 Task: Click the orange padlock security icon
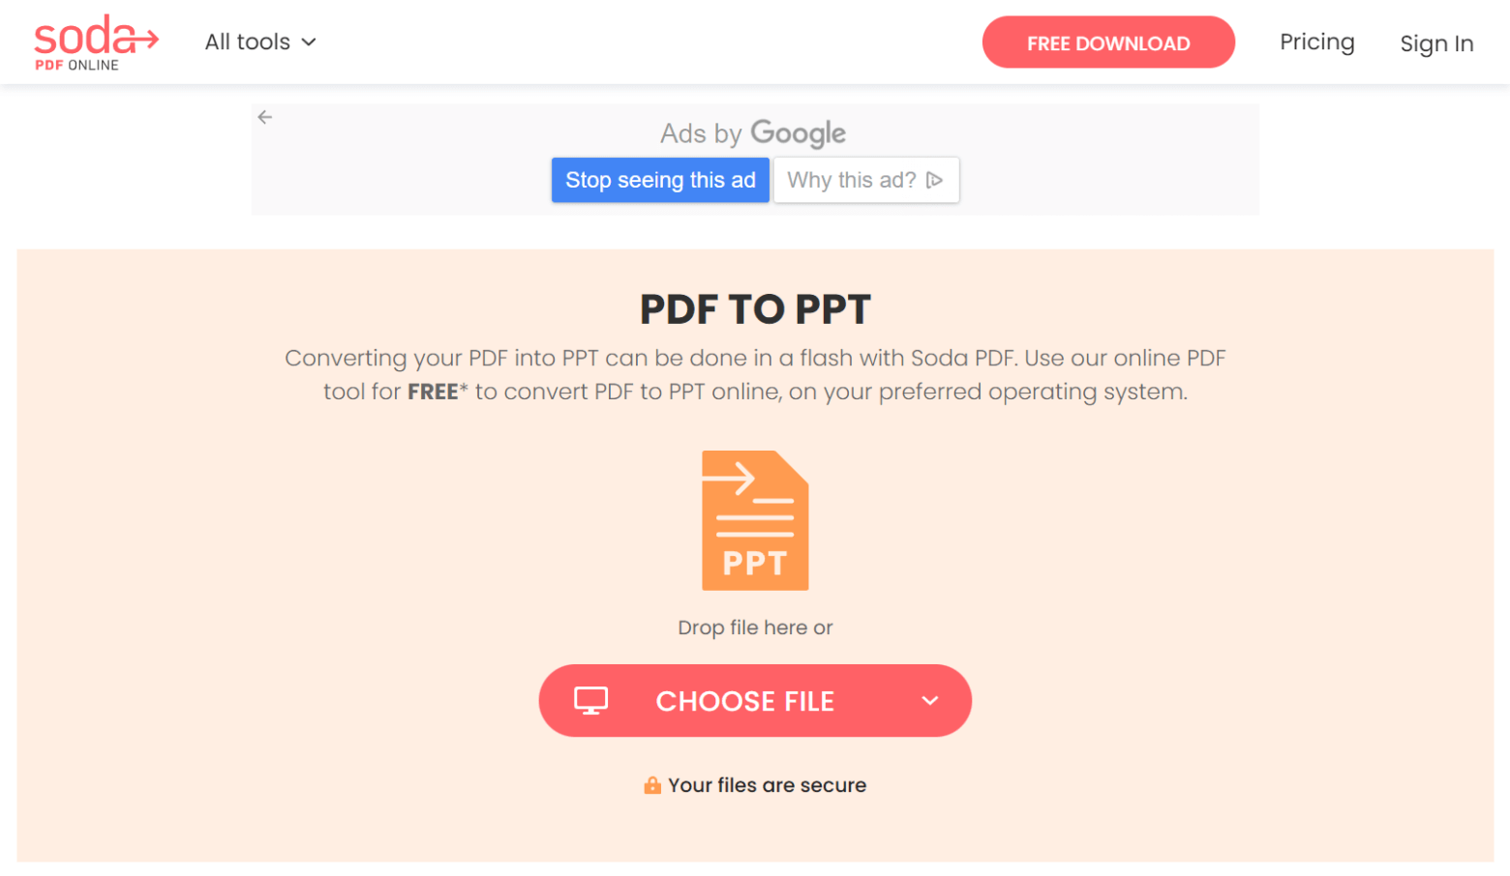pos(652,785)
